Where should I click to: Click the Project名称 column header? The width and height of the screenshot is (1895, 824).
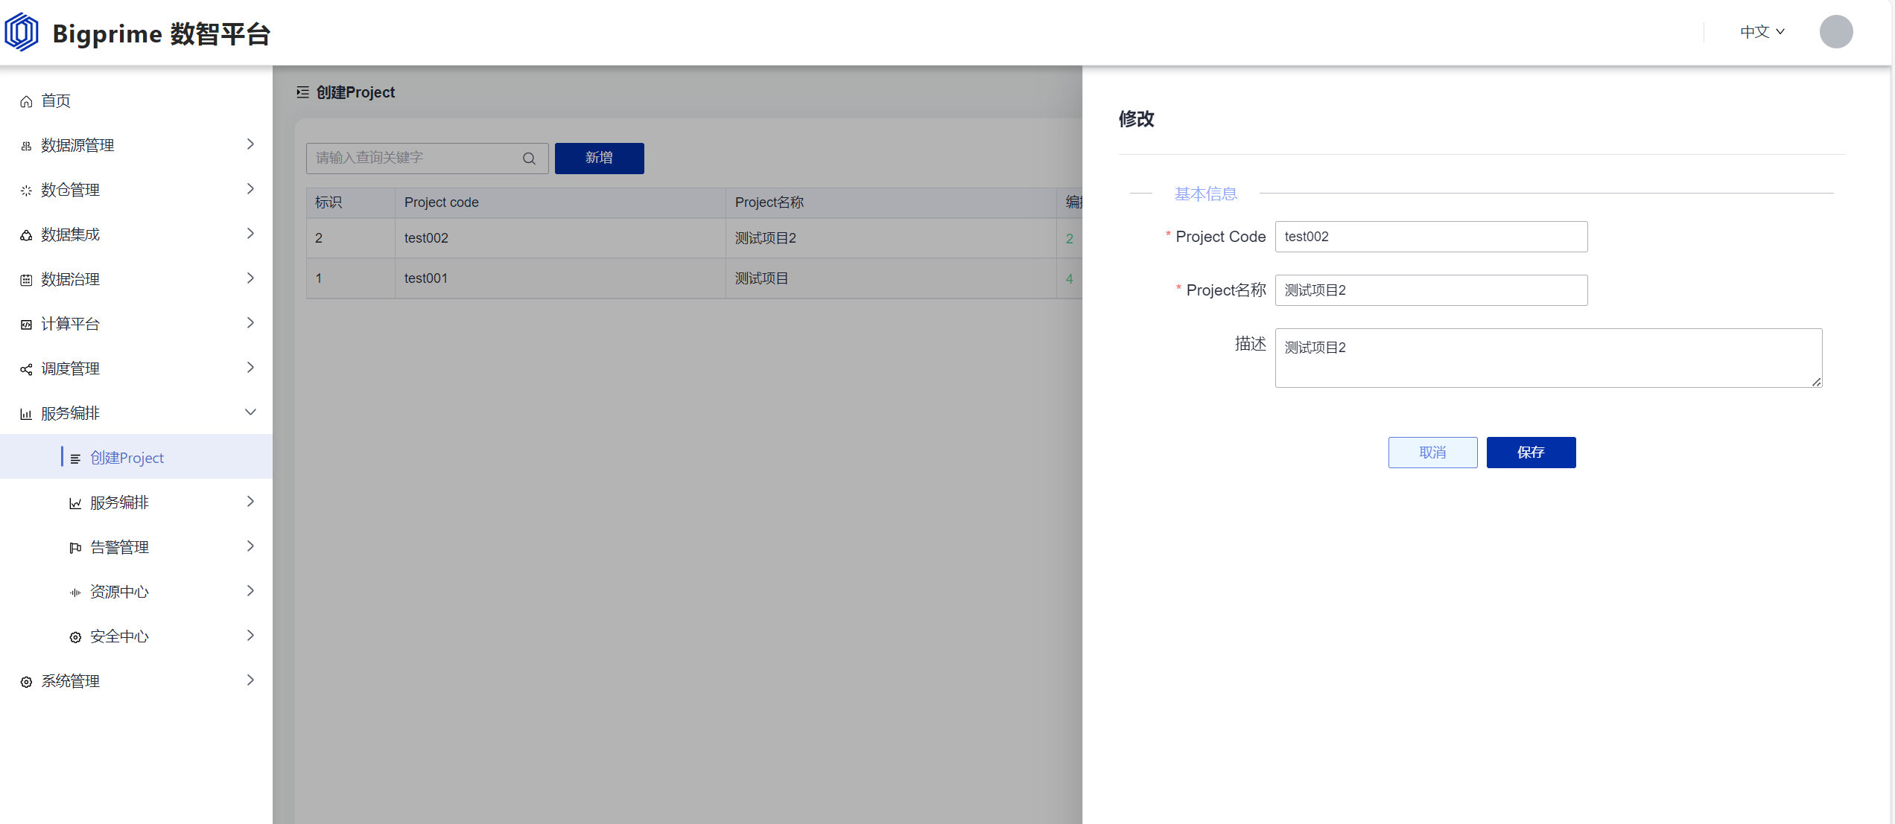(x=891, y=202)
